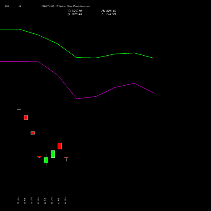Image resolution: width=211 pixels, height=211 pixels.
Task: Click the last thin red candle for 18 Feb
Action: click(66, 158)
